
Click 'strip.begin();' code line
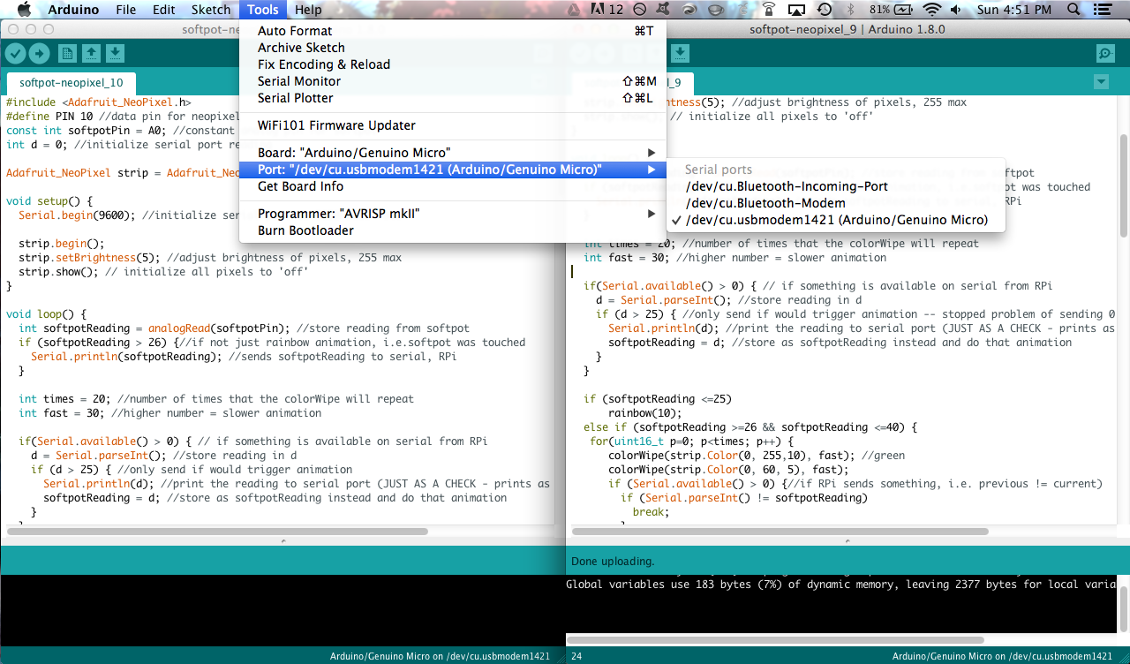(x=62, y=244)
